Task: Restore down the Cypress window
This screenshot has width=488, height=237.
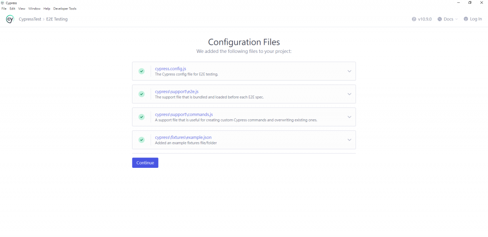Action: 470,3
